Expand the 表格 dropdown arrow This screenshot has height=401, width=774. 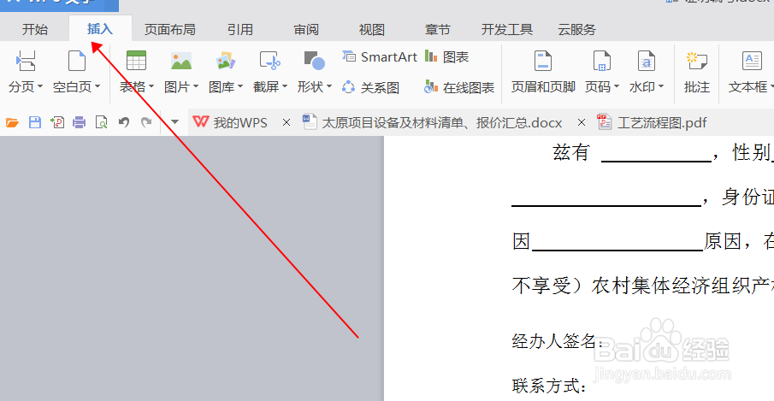[151, 86]
